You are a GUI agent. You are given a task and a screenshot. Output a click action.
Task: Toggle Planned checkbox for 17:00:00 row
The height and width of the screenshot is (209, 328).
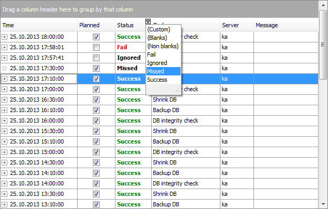pos(96,90)
